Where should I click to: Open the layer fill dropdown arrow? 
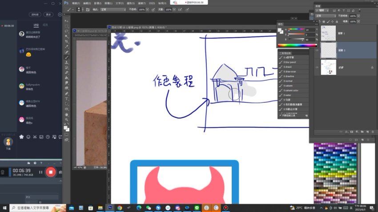[x=358, y=22]
